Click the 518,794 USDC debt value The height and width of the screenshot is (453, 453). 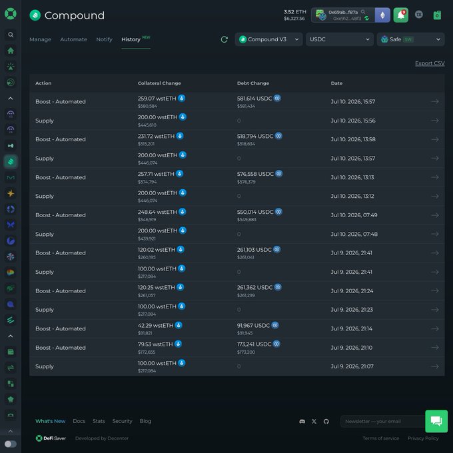point(255,136)
